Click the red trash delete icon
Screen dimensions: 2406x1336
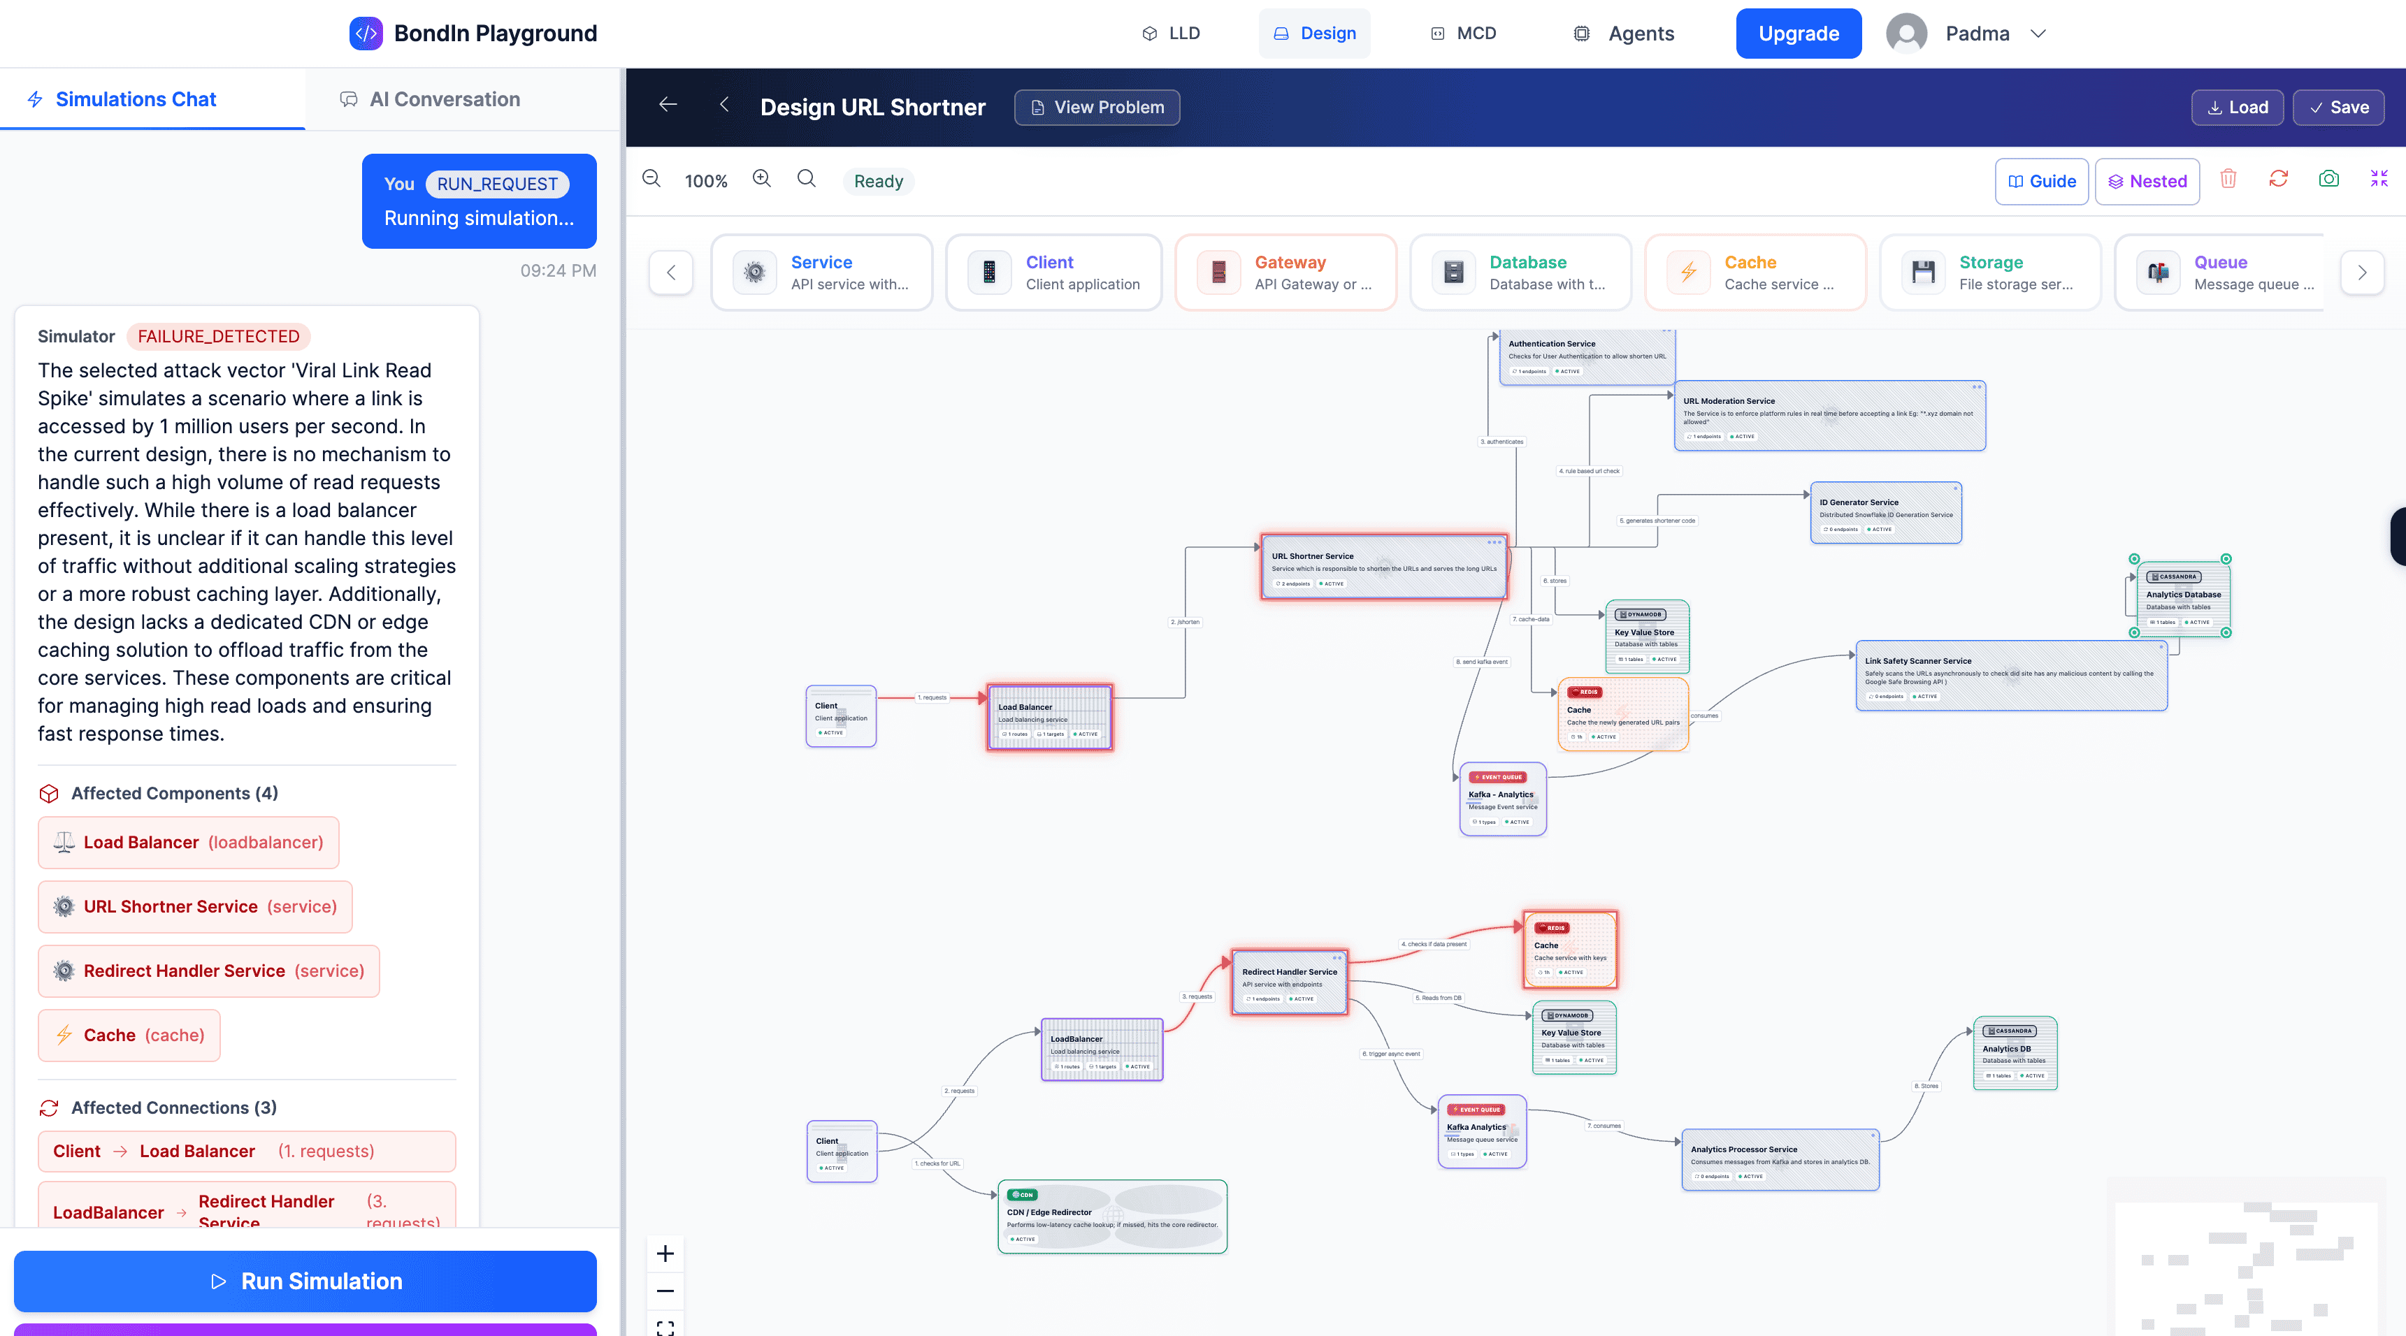point(2228,180)
